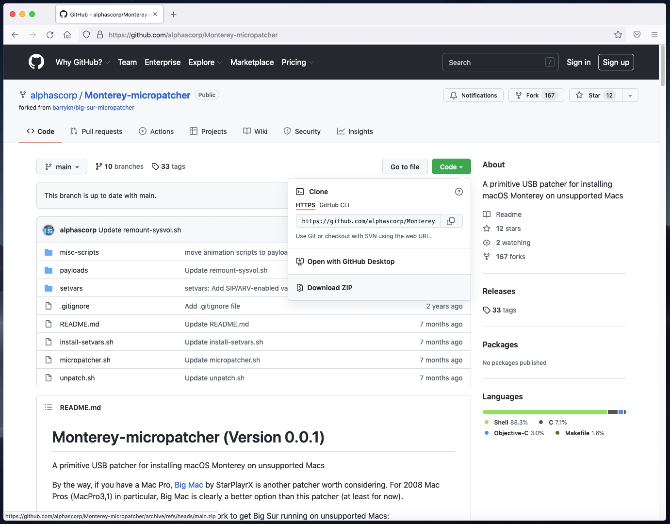670x524 pixels.
Task: Bookmark this page with the star icon
Action: [x=618, y=35]
